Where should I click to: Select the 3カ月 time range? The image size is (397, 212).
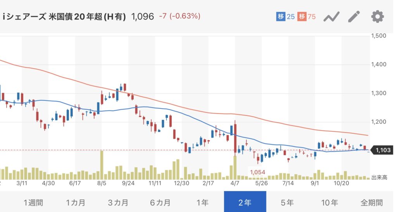click(118, 202)
